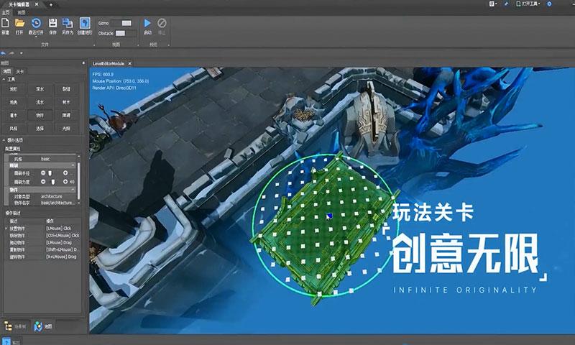This screenshot has height=345, width=575.
Task: Select the 地表 surface tool button
Action: pyautogui.click(x=13, y=102)
